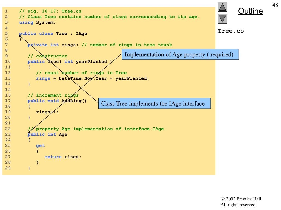This screenshot has width=281, height=210.
Task: Select the Tree.cs file label
Action: pyautogui.click(x=231, y=31)
